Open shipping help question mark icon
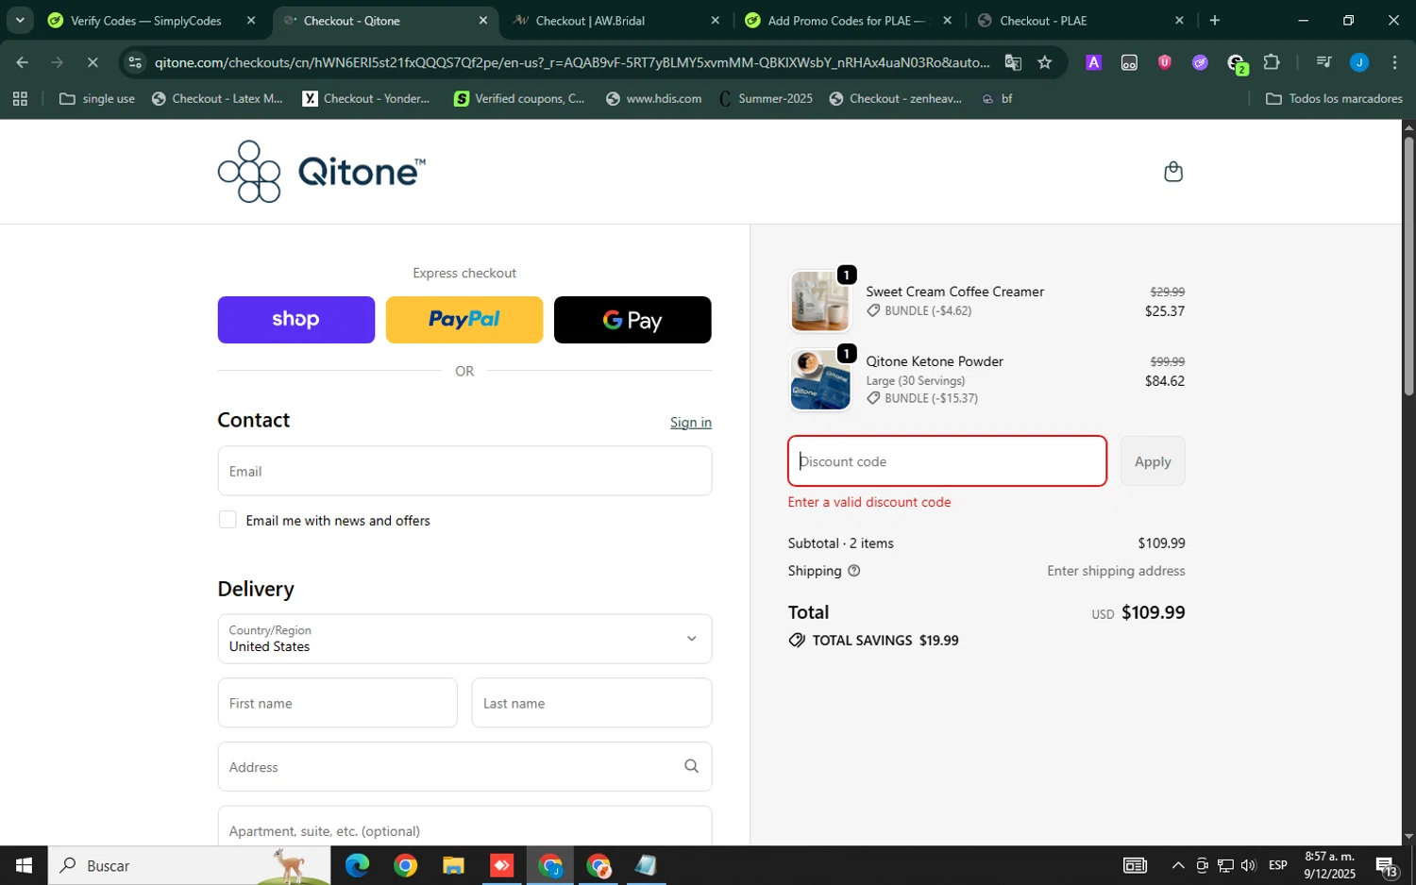The width and height of the screenshot is (1416, 885). coord(854,571)
